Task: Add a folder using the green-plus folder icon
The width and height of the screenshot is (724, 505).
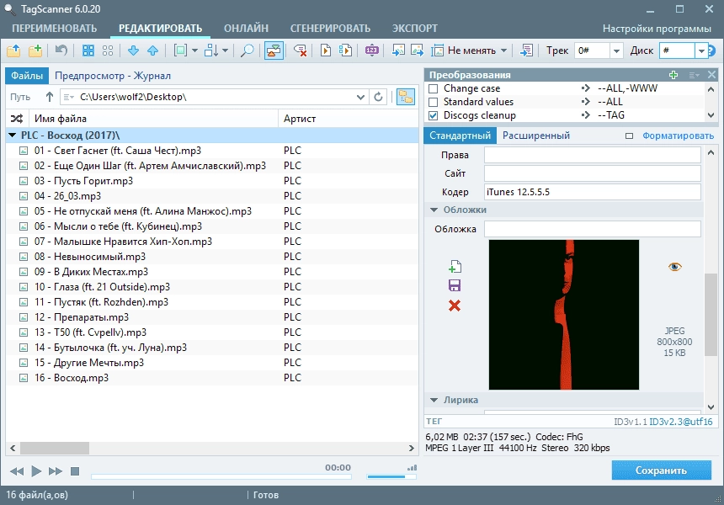Action: point(35,50)
